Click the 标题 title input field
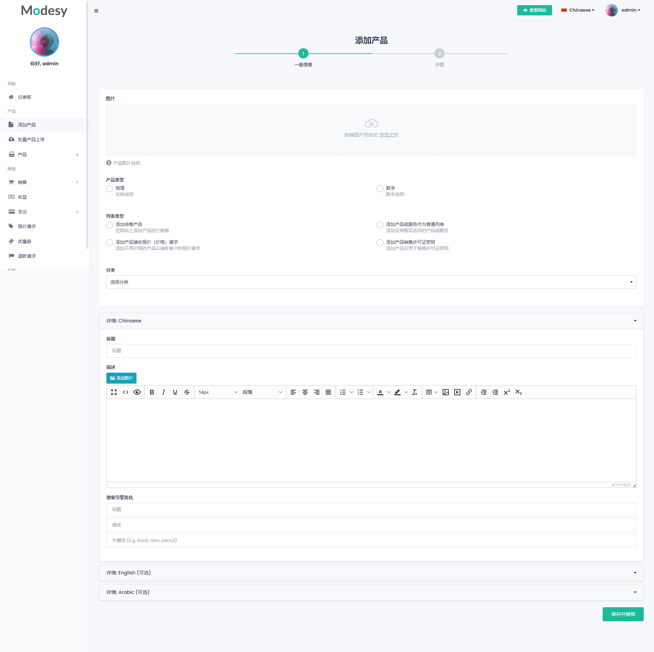 [x=371, y=351]
